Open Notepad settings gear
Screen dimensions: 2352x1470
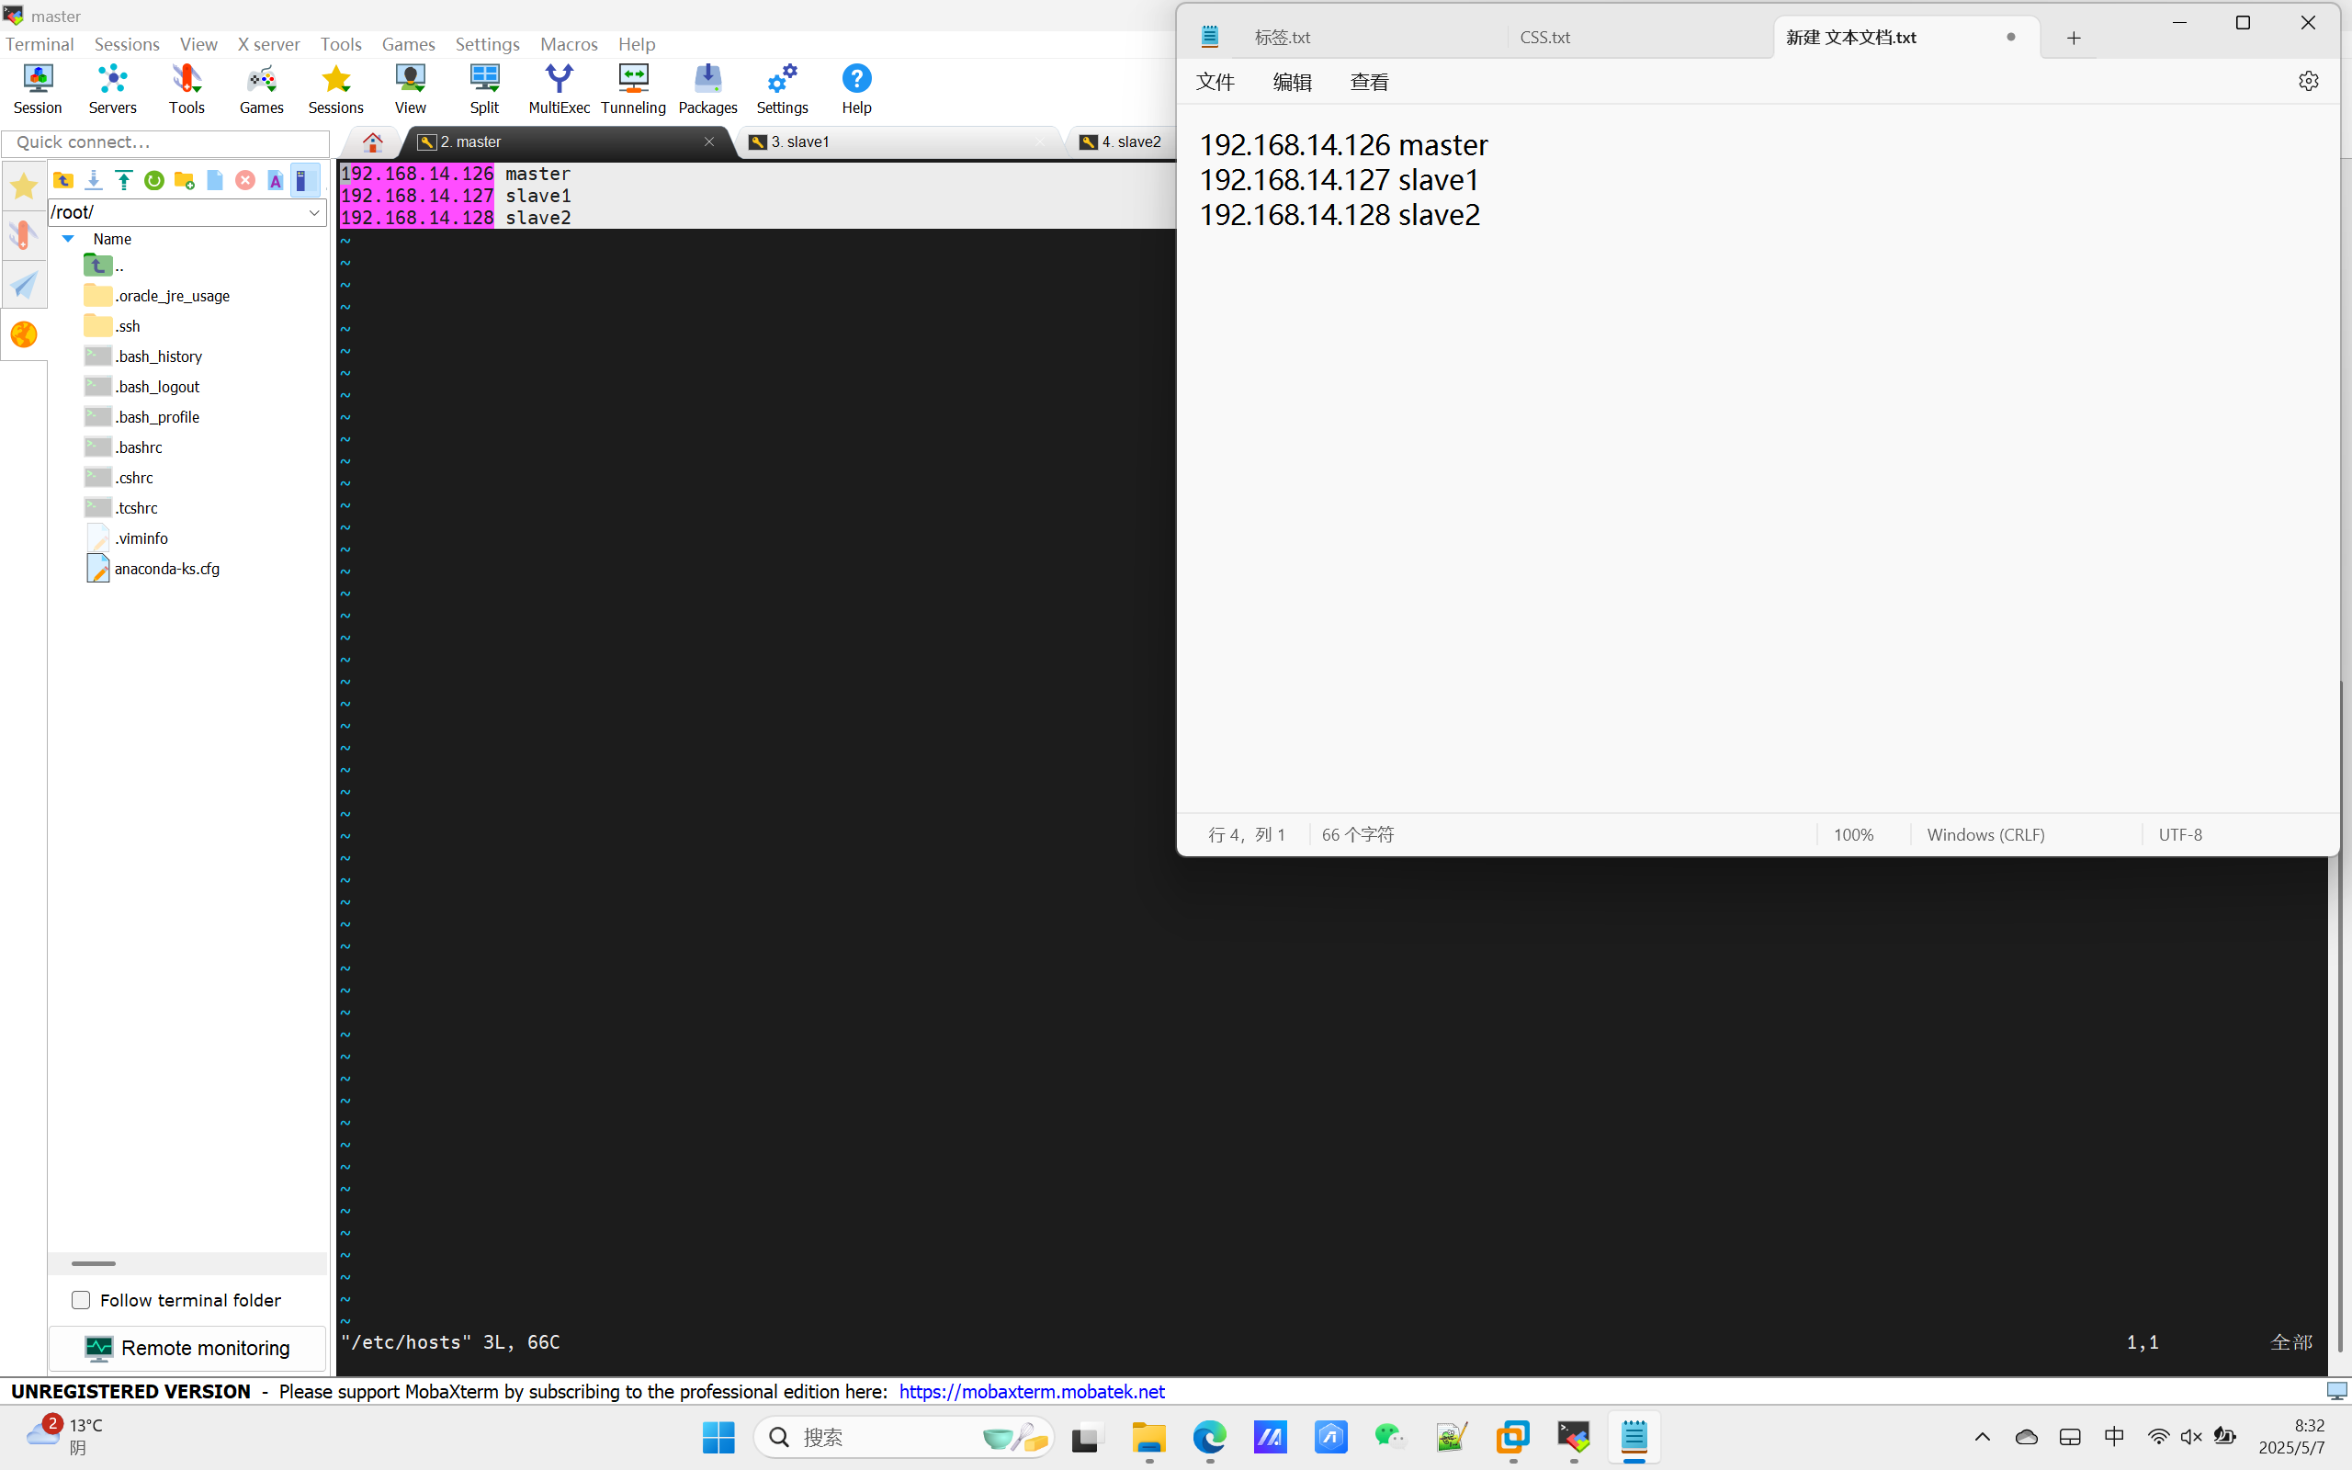tap(2308, 82)
